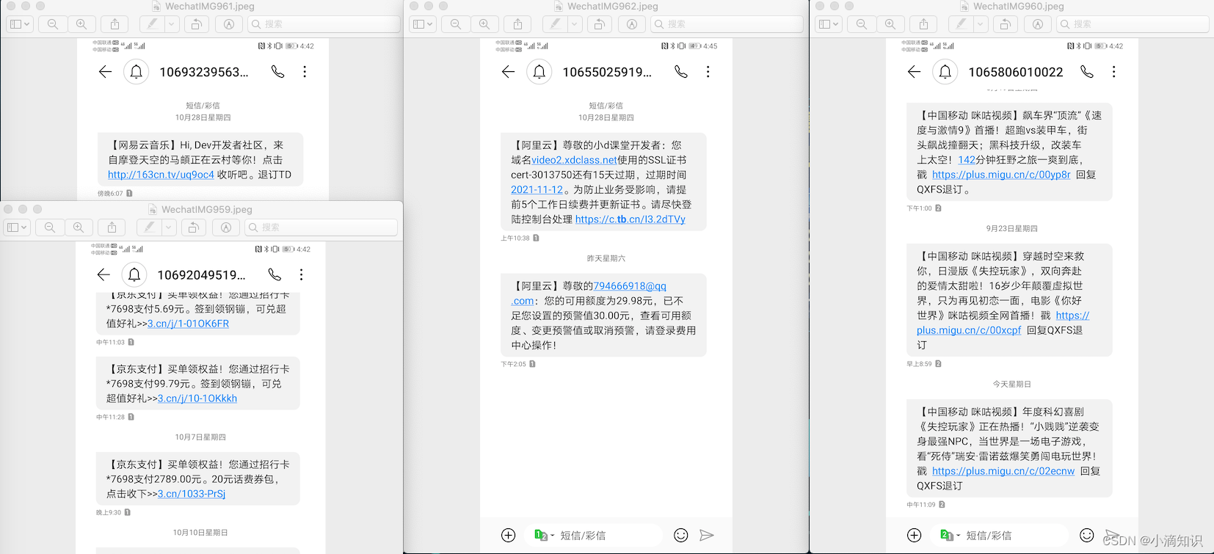
Task: Call number 10655025919 via phone icon
Action: [x=681, y=72]
